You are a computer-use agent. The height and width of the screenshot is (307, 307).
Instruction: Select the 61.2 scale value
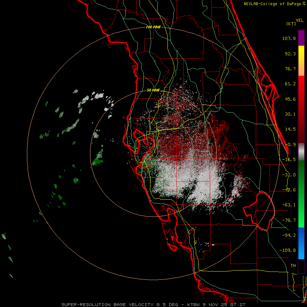pos(290,84)
